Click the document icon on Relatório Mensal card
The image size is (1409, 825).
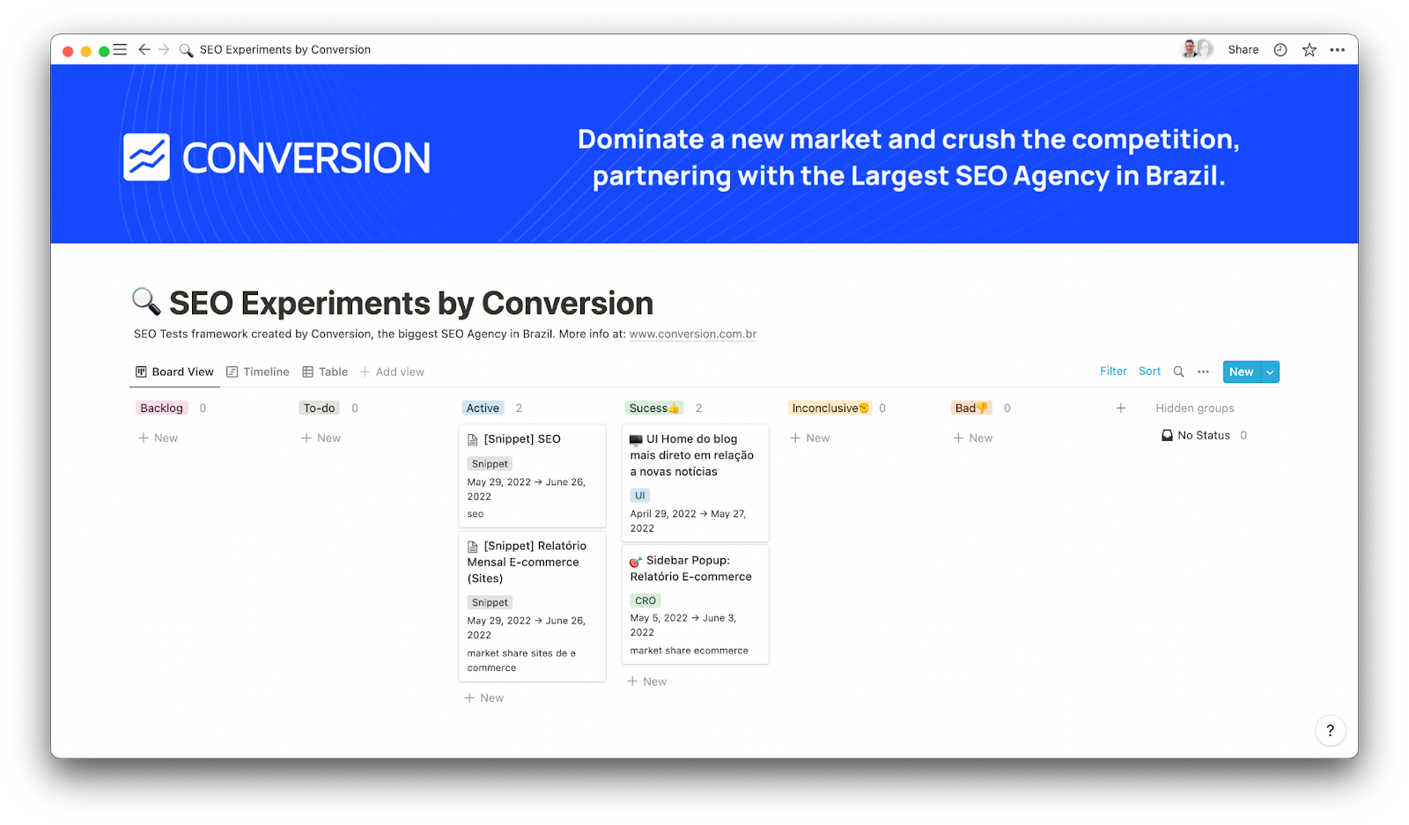point(473,547)
